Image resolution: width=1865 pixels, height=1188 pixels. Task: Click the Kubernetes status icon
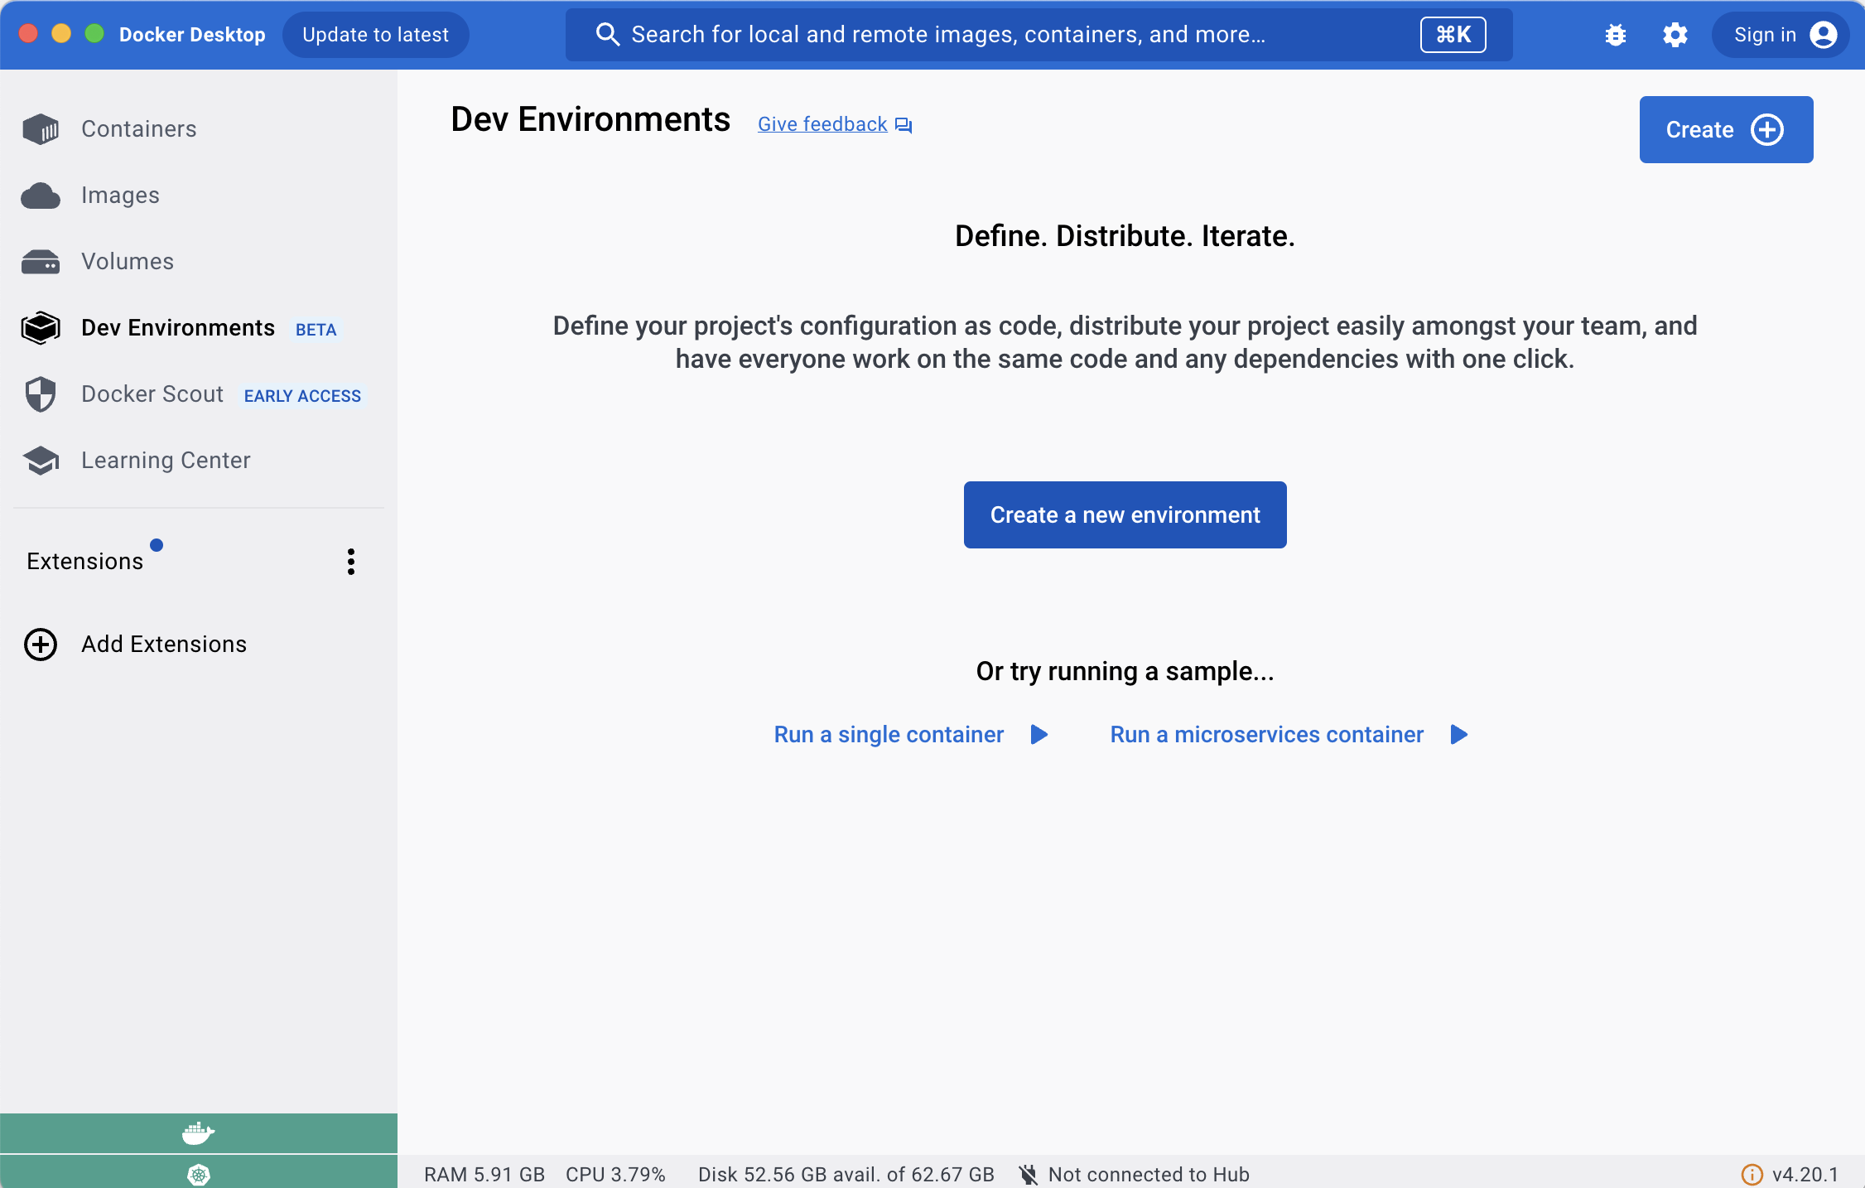point(199,1175)
